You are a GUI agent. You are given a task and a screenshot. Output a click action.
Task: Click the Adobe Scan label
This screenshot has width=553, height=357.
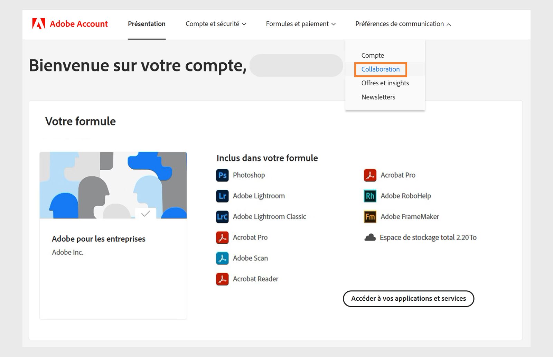(250, 258)
